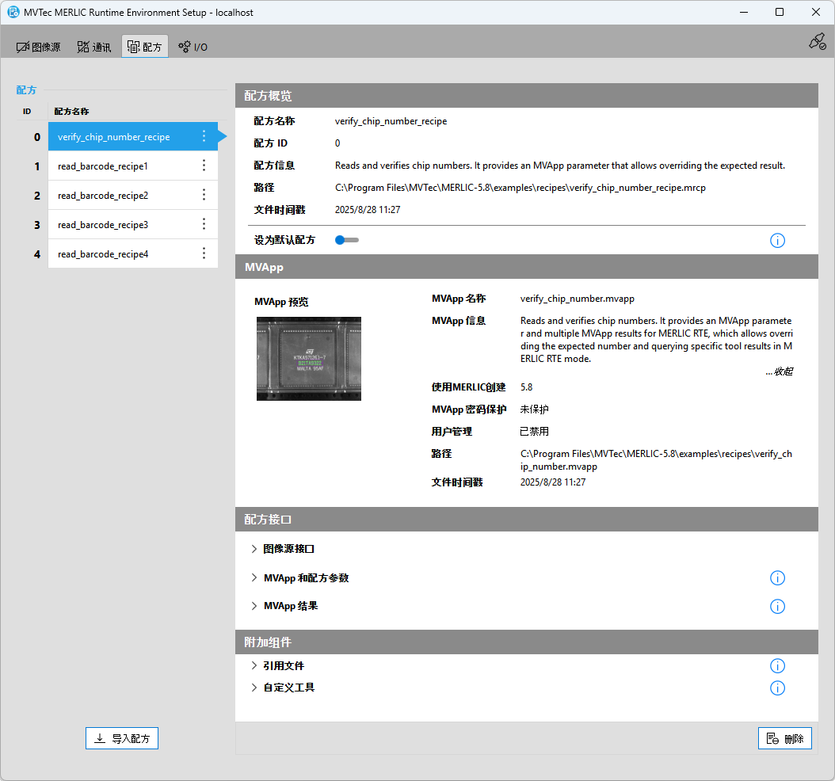Switch to the 图像源 tab
835x781 pixels.
[x=39, y=47]
